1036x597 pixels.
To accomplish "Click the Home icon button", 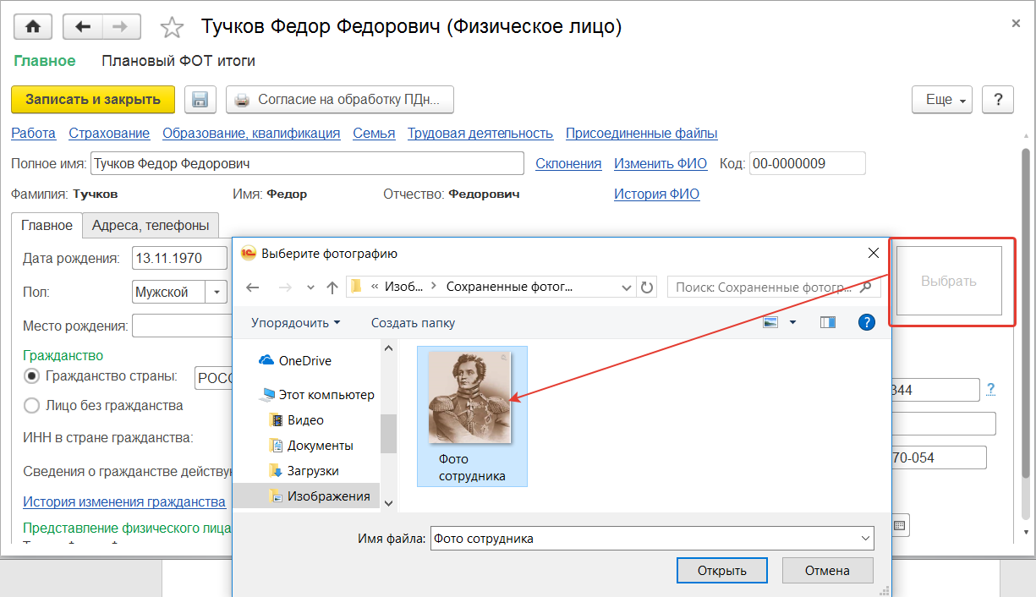I will [33, 27].
